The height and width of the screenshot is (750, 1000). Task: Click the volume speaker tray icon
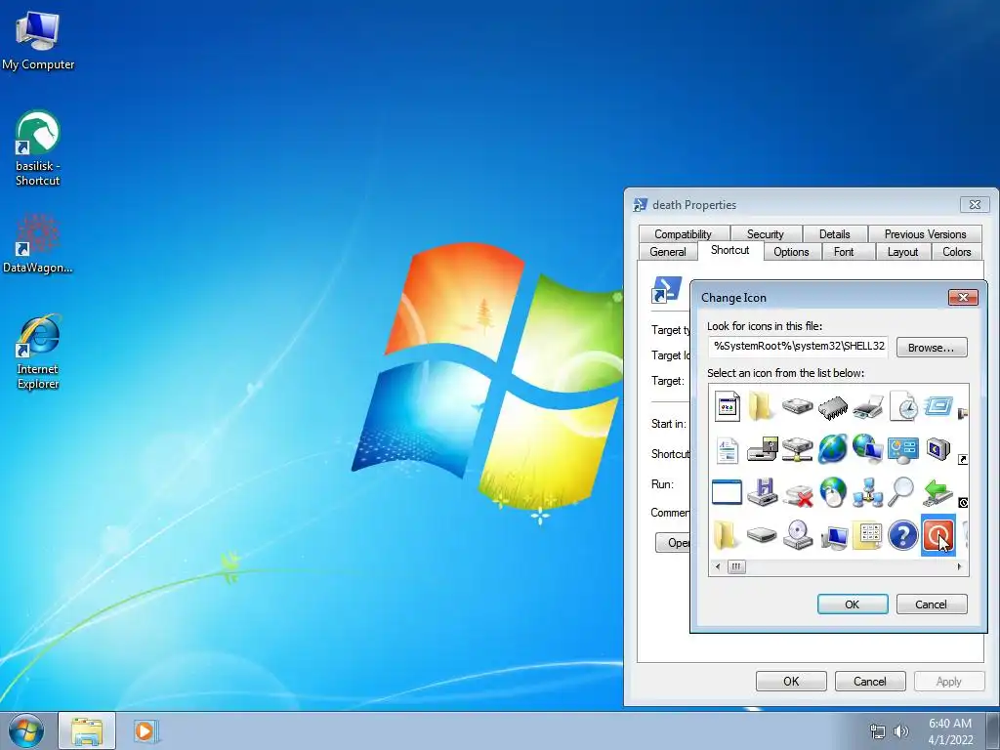[x=900, y=731]
